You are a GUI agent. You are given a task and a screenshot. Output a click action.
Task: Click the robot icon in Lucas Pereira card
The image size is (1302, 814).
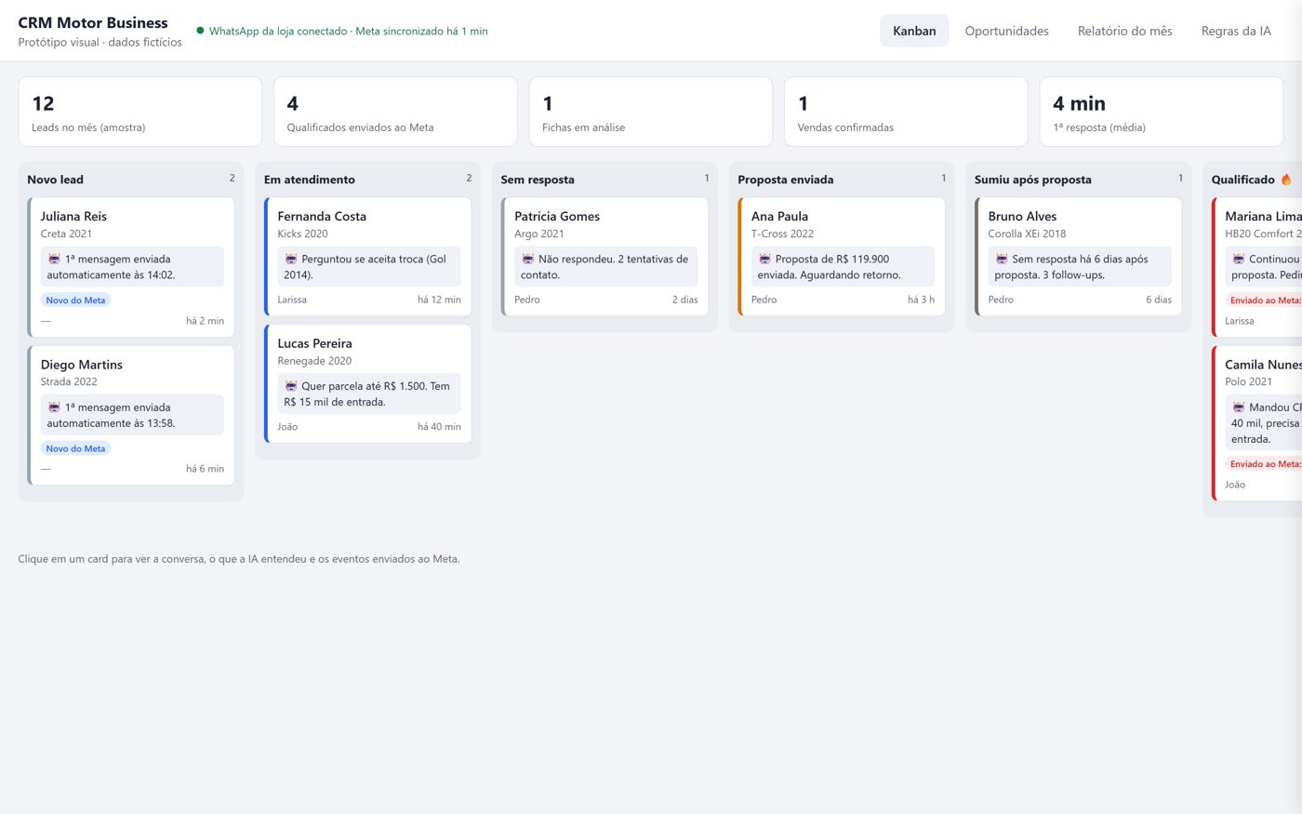pyautogui.click(x=291, y=386)
